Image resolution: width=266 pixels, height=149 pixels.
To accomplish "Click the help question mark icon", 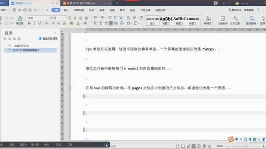I will pyautogui.click(x=258, y=10).
